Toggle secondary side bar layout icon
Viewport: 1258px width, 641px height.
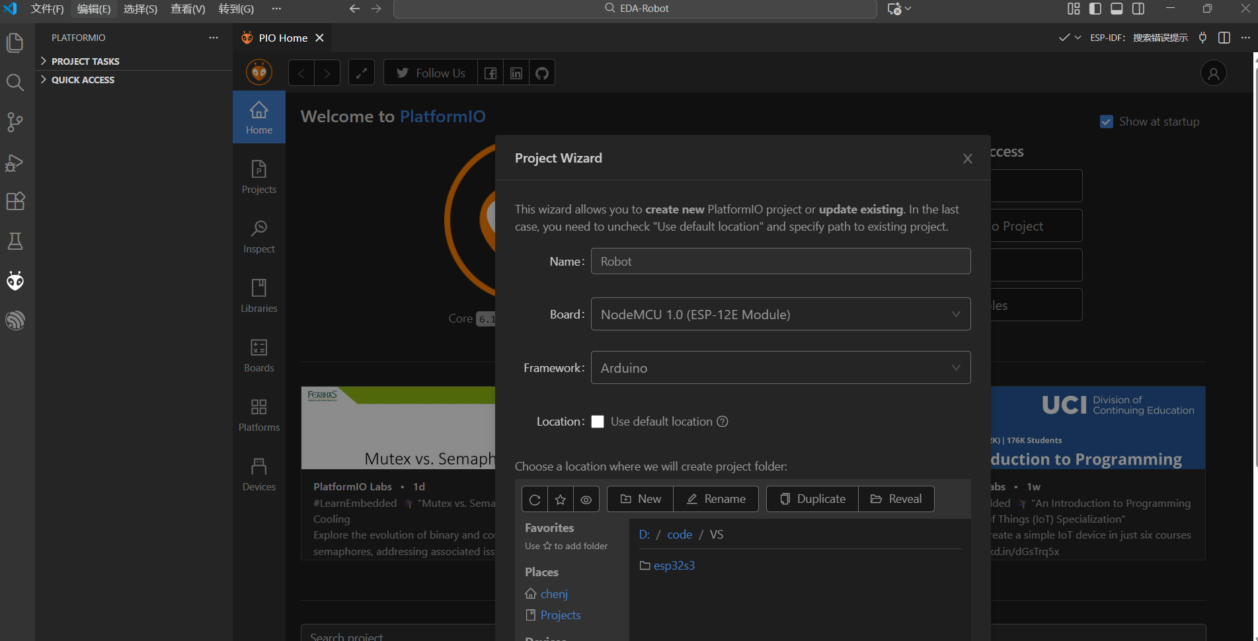[x=1138, y=9]
